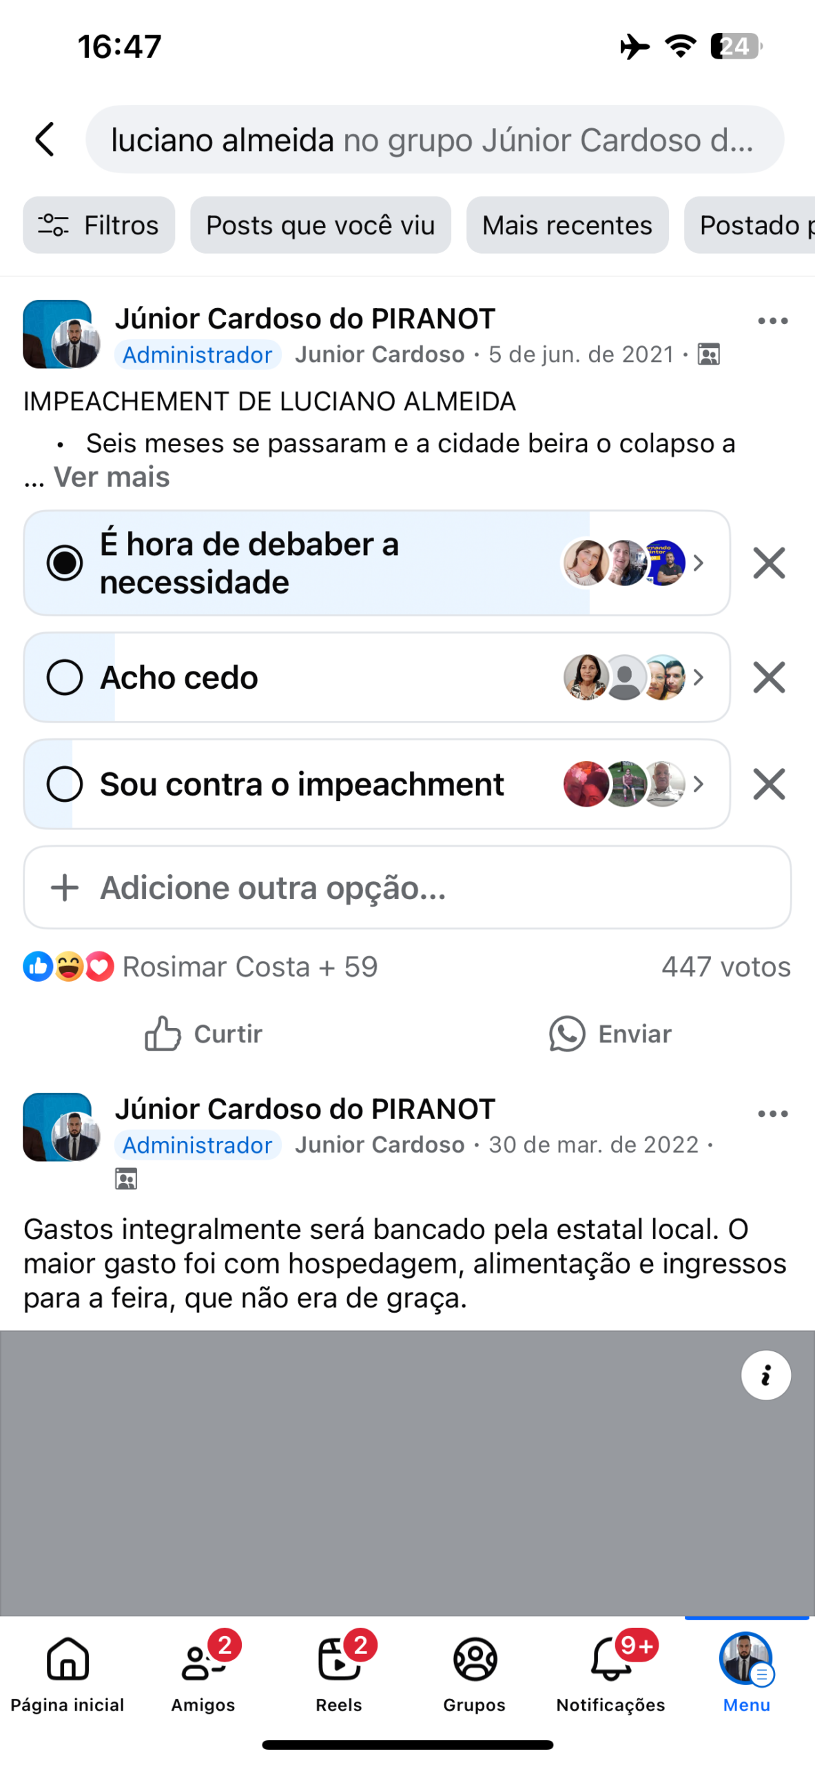This screenshot has width=815, height=1765.
Task: Expand voters list for 'Acho cedo'
Action: (x=699, y=678)
